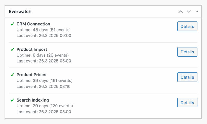Click the Product Prices heading
Viewport: 207px width, 124px height.
tap(31, 75)
